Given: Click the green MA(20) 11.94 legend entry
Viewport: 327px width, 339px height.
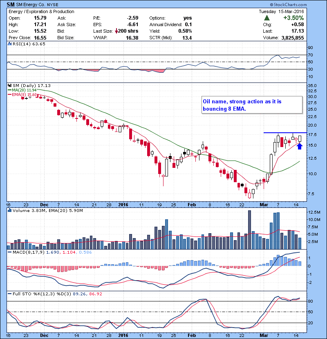Looking at the screenshot, I should (x=22, y=90).
